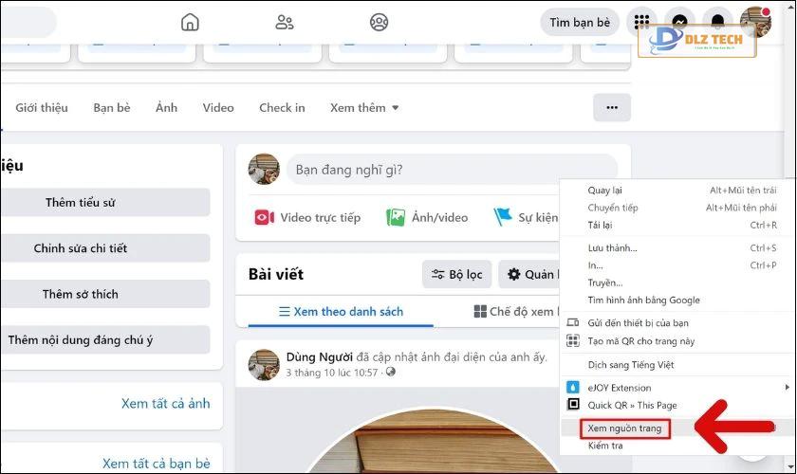Expand Xem thêm dropdown
This screenshot has width=797, height=474.
tap(364, 108)
